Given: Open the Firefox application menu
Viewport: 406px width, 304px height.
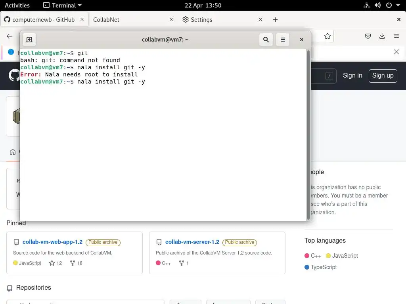Looking at the screenshot, I should 396,36.
